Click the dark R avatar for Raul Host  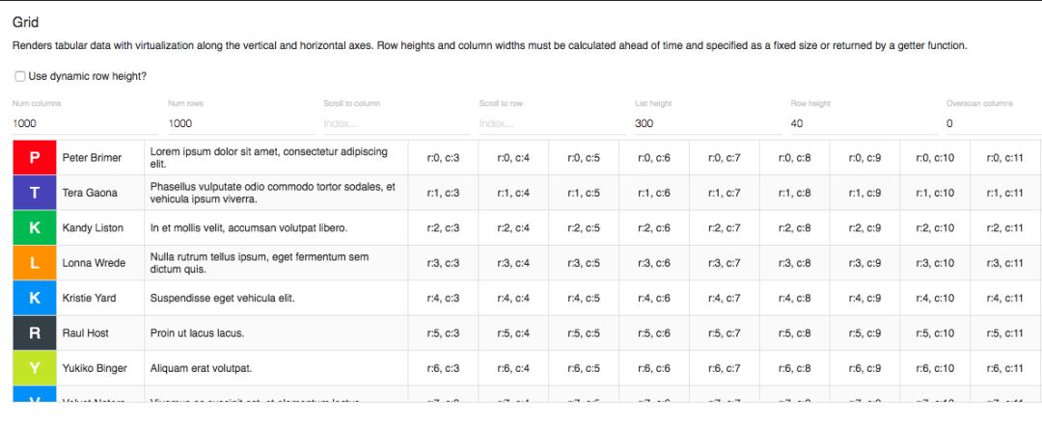click(x=36, y=333)
